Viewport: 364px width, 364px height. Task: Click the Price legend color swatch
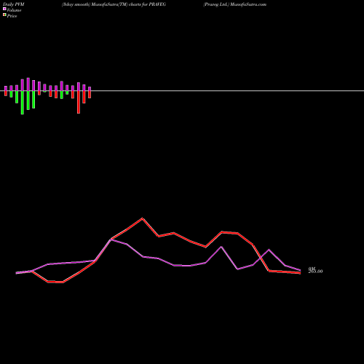[4, 15]
